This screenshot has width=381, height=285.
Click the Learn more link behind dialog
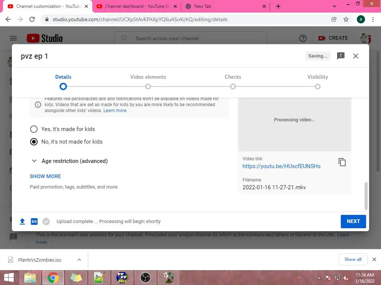coord(343,235)
